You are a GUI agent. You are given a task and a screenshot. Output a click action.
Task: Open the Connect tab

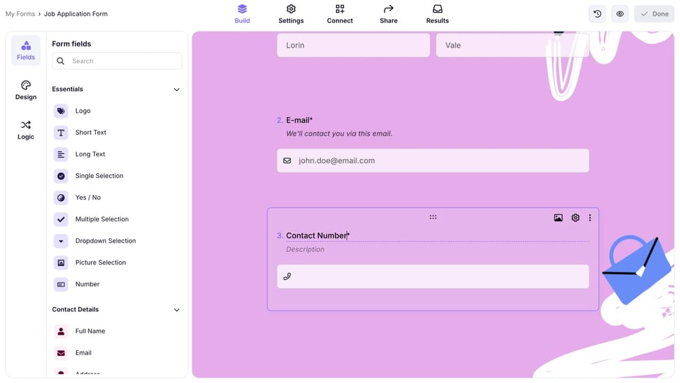click(x=339, y=14)
